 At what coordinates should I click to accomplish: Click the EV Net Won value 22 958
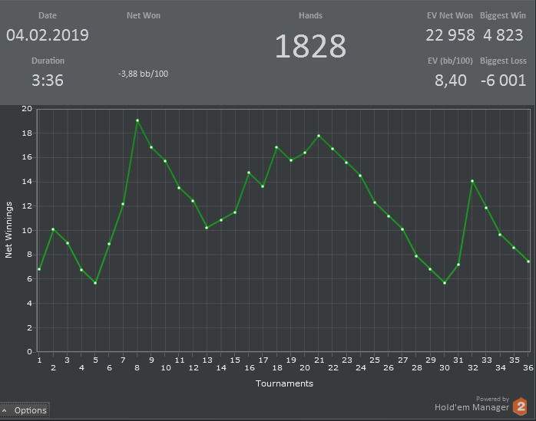click(x=450, y=35)
